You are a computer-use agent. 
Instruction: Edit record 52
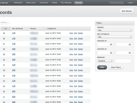click(x=75, y=91)
